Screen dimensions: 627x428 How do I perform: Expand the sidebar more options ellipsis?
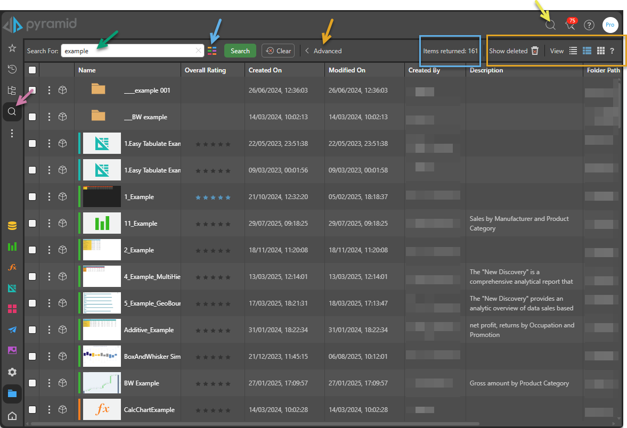(12, 134)
